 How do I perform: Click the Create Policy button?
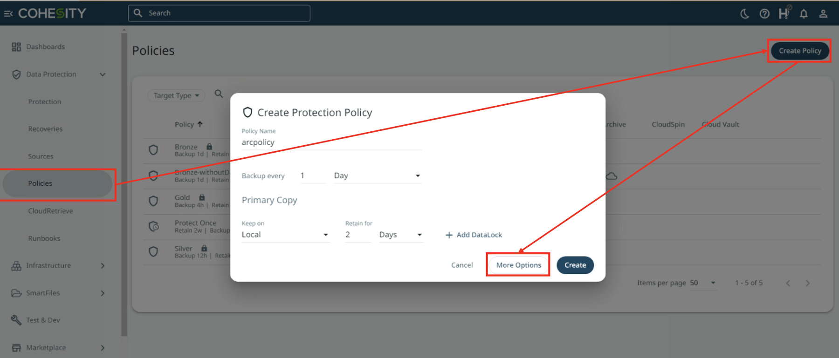coord(800,51)
